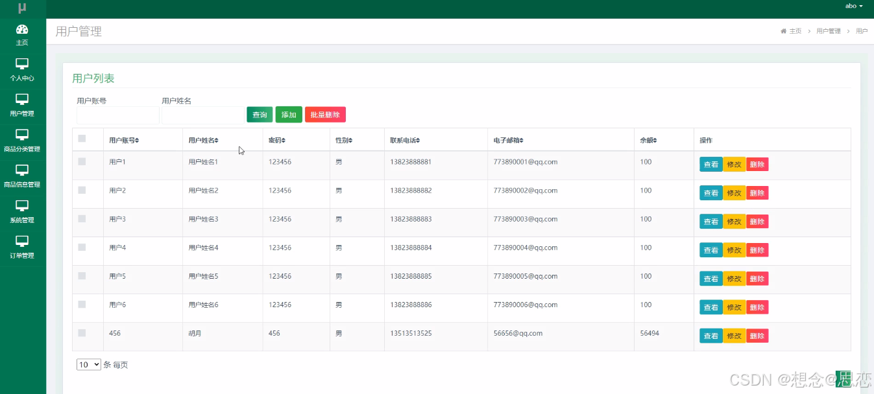Open 系统管理 in the sidebar
The width and height of the screenshot is (874, 394).
(23, 213)
